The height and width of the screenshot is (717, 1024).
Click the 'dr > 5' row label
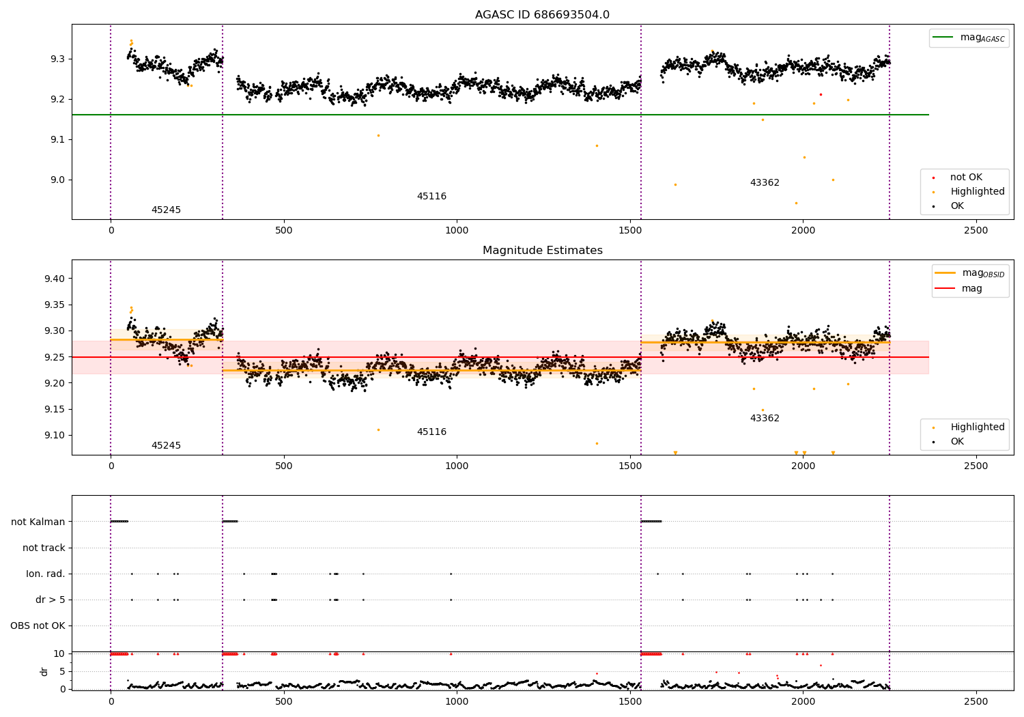pyautogui.click(x=51, y=600)
